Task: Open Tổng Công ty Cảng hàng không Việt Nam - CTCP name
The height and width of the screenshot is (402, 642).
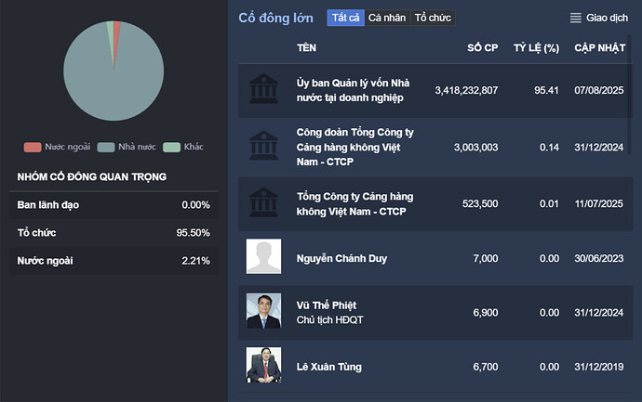Action: [x=355, y=204]
